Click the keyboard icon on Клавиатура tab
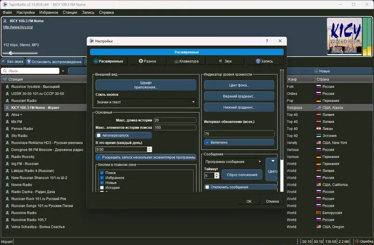This screenshot has width=374, height=245. click(x=176, y=62)
